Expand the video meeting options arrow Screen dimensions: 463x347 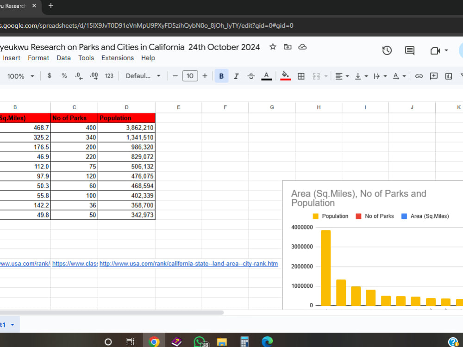(446, 50)
